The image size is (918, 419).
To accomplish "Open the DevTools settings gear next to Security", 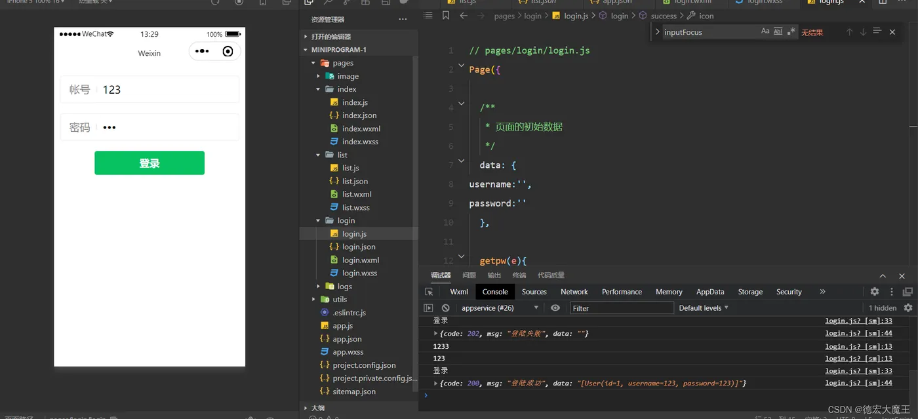I will pos(875,292).
